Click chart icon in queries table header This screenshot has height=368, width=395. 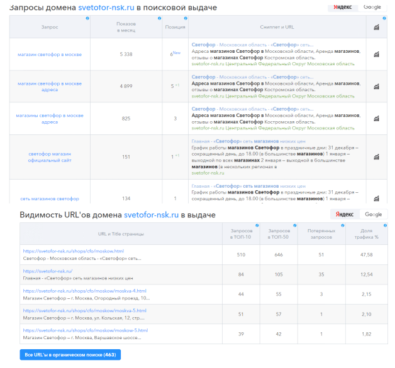tap(376, 27)
